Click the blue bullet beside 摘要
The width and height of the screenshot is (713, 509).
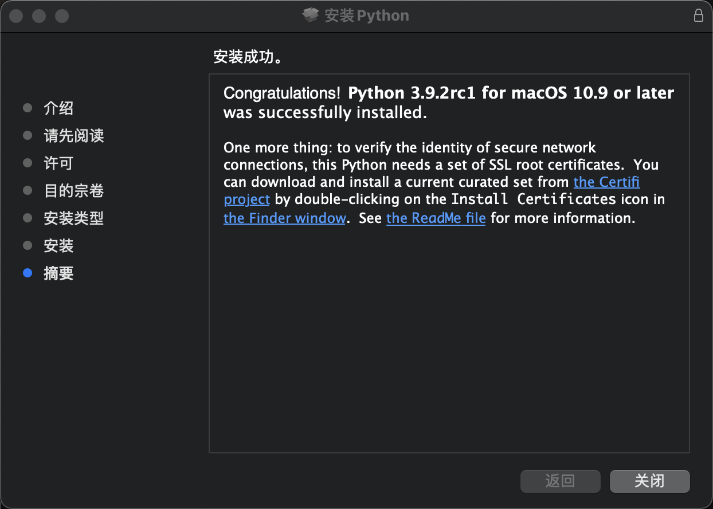click(x=28, y=273)
